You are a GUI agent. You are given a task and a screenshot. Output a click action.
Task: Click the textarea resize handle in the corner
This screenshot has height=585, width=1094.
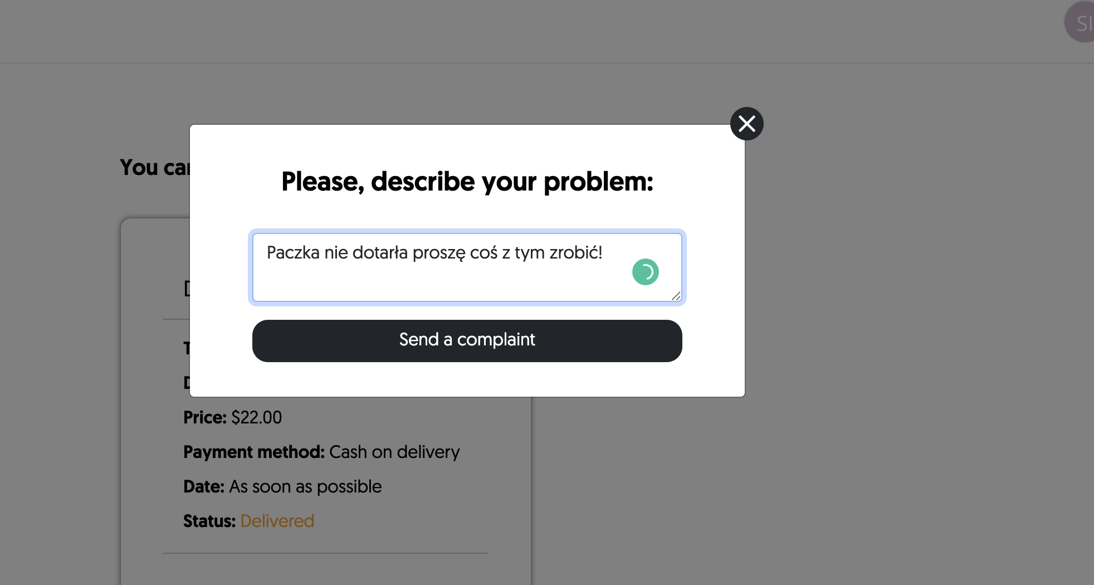click(x=676, y=296)
